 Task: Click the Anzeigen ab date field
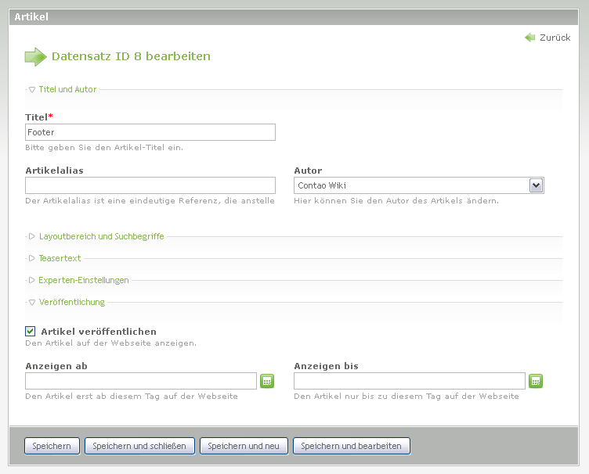point(141,381)
